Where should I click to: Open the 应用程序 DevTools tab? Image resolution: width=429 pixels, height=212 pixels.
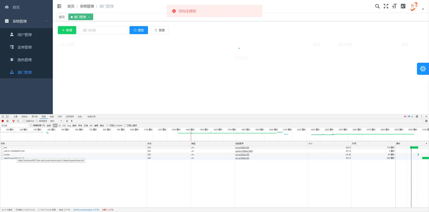tap(70, 117)
